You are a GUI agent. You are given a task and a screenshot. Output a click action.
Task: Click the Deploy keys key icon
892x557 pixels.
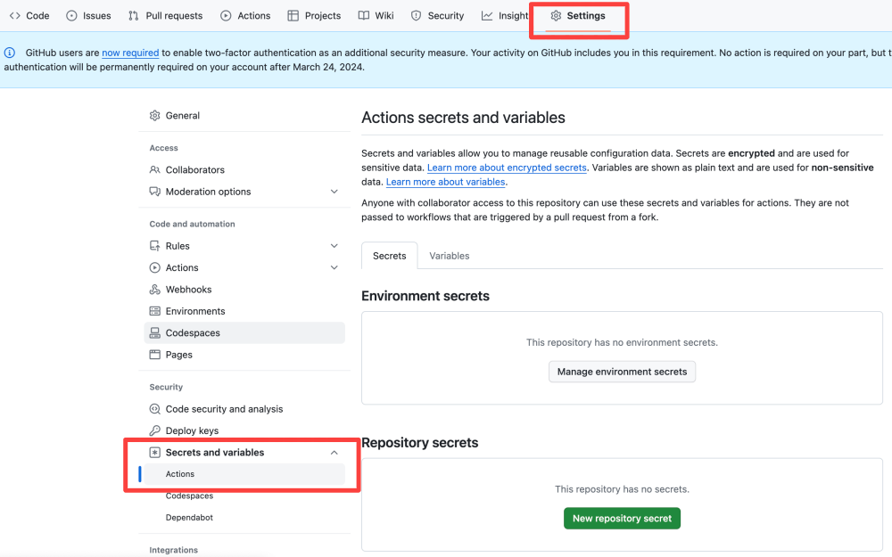tap(154, 430)
